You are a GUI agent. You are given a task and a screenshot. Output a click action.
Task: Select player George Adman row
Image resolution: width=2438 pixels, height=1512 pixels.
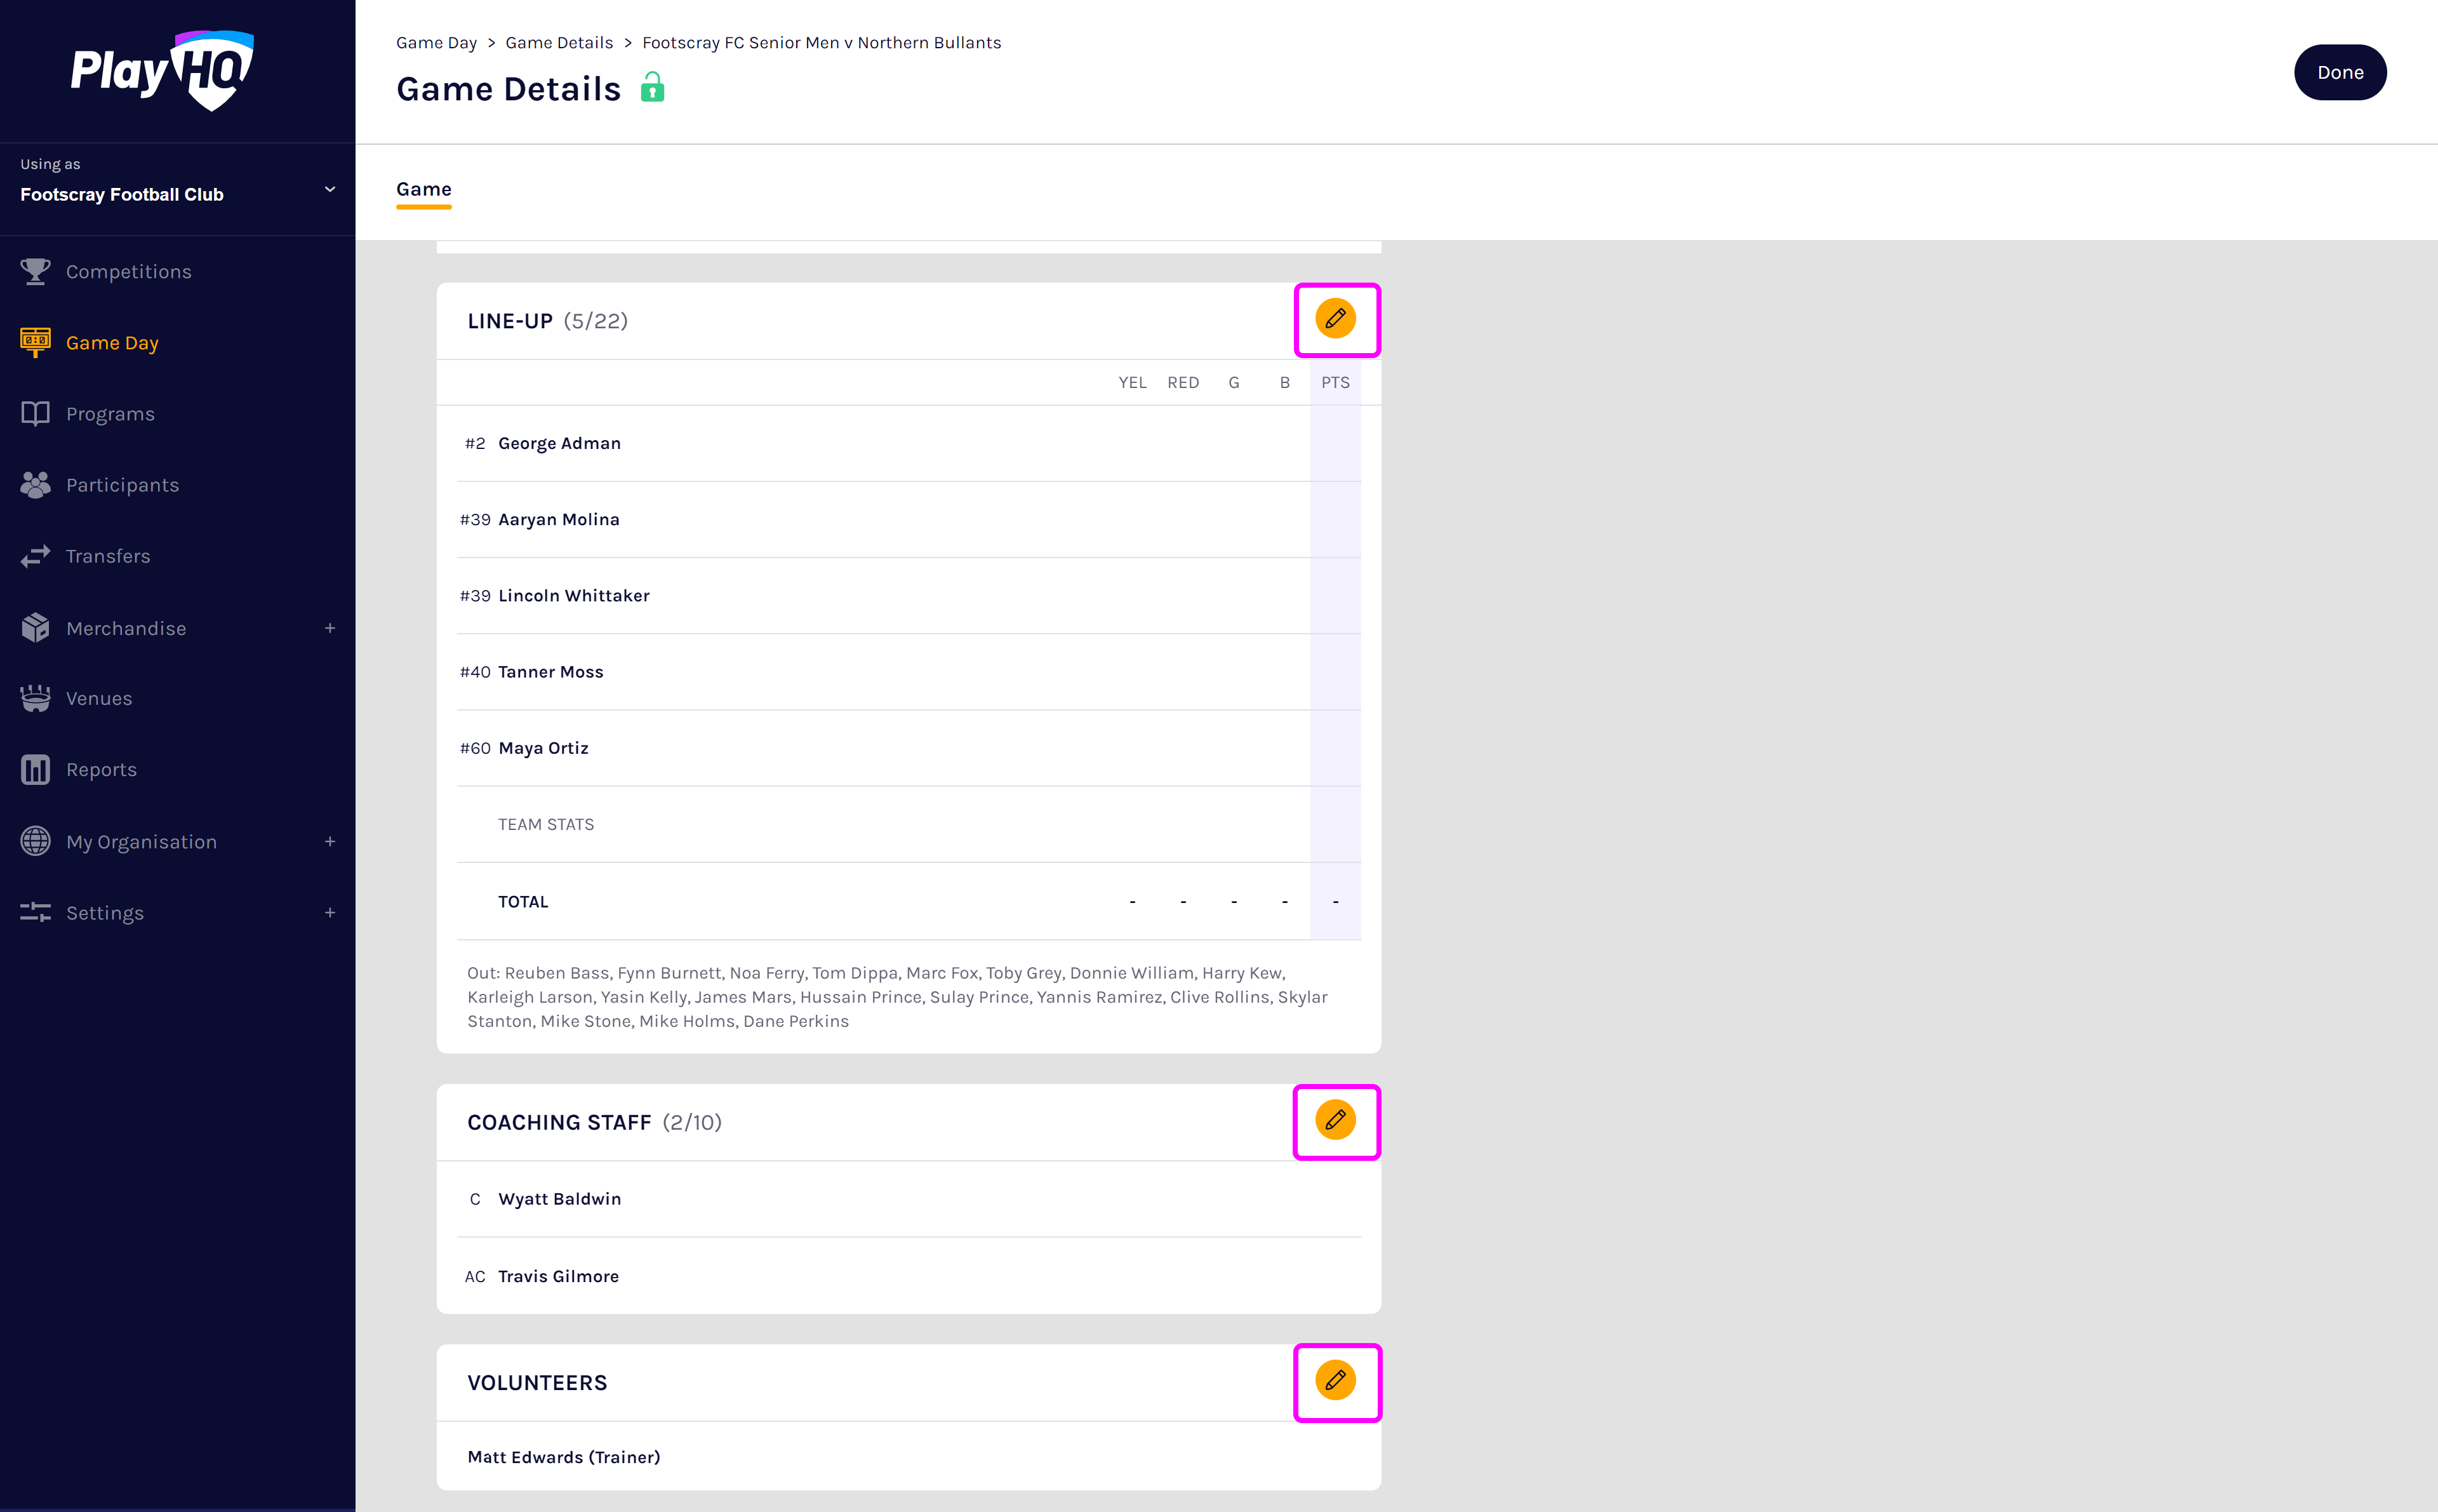560,443
